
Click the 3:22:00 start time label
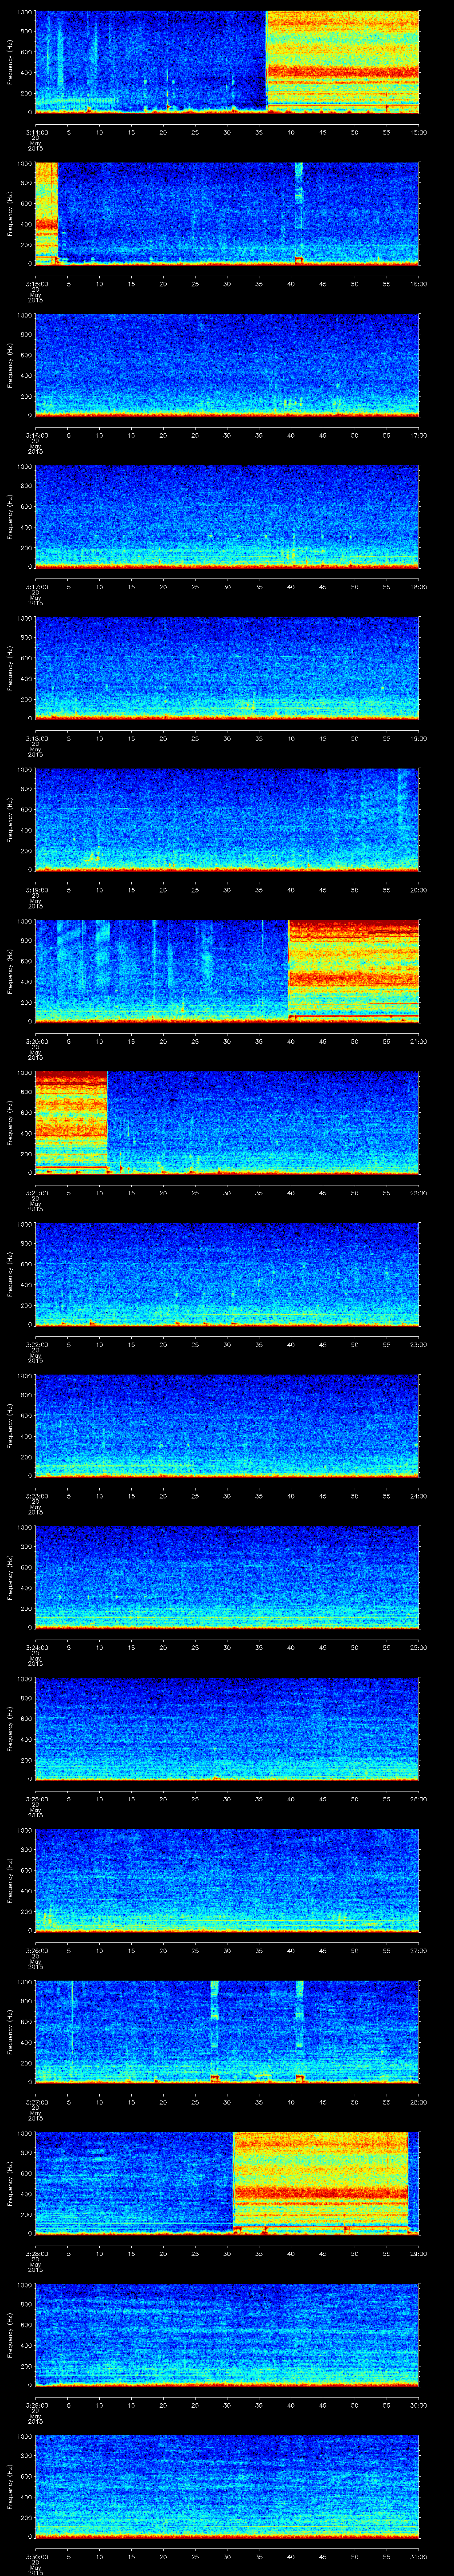tap(36, 1345)
